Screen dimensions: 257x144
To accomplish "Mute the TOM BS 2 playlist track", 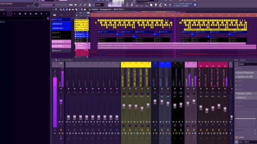I will (87, 41).
